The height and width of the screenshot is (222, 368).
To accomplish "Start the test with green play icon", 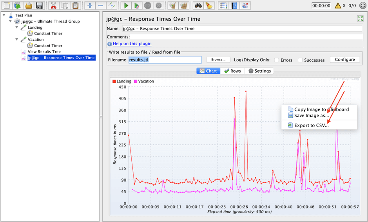I will pyautogui.click(x=126, y=5).
